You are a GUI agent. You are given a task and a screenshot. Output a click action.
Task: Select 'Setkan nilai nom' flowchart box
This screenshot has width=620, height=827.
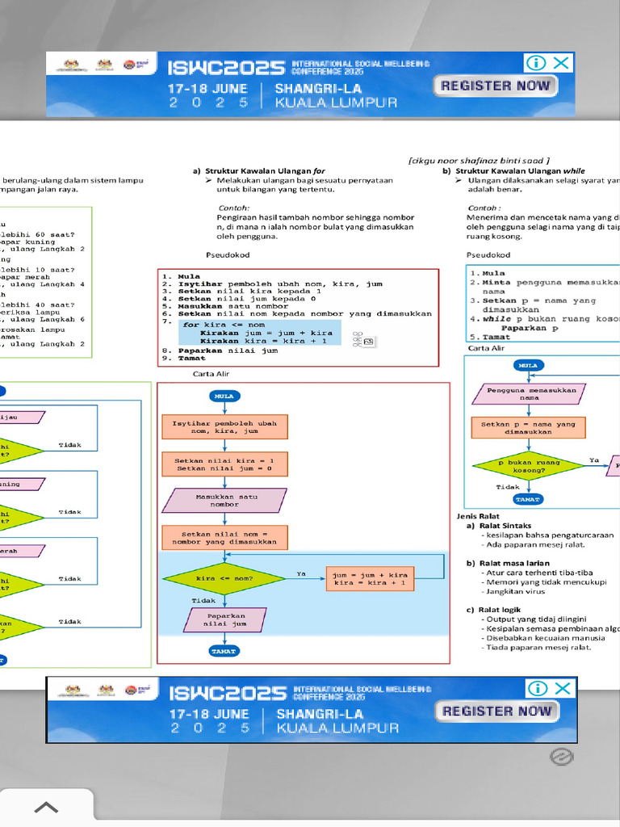tap(224, 538)
